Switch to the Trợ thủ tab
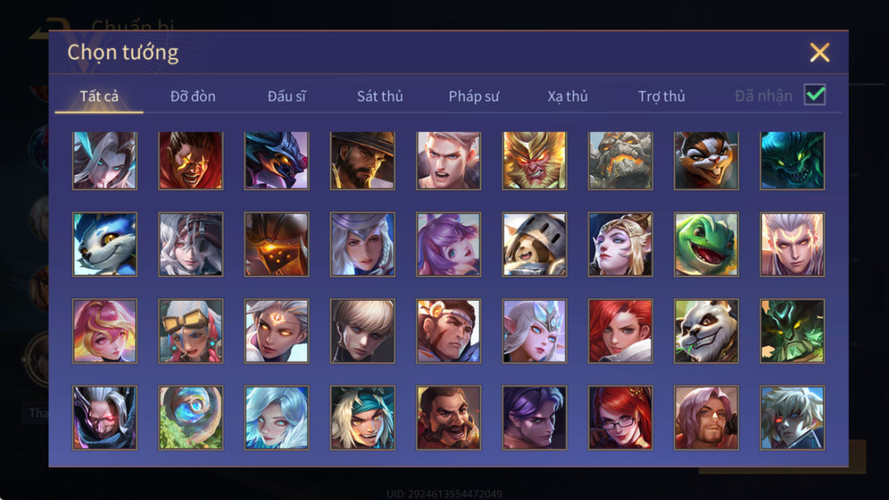889x500 pixels. click(662, 96)
